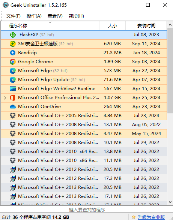
Task: Focus the 键入要查找的程序 search field
Action: [x=86, y=210]
